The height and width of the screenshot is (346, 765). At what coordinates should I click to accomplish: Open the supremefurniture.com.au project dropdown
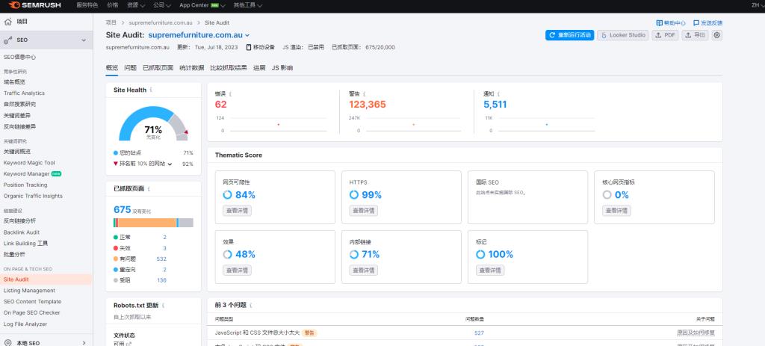[199, 35]
